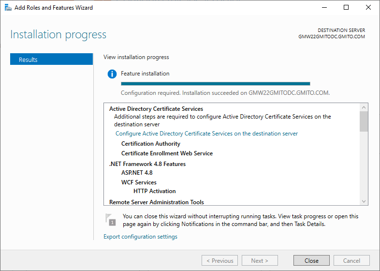
Task: Select .NET Framework 4.8 Features entry
Action: pyautogui.click(x=147, y=164)
